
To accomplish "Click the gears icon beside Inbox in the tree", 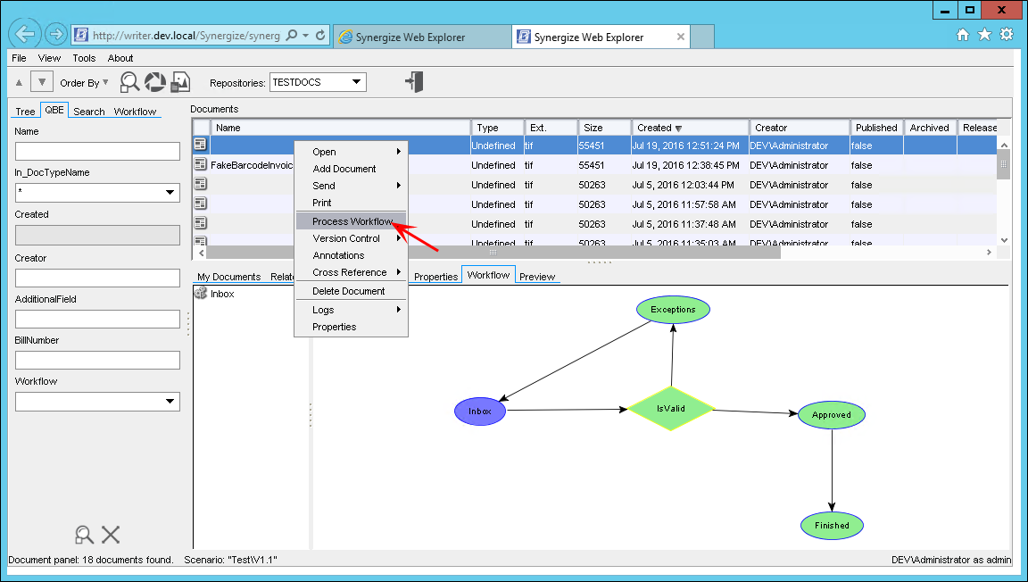I will 202,294.
